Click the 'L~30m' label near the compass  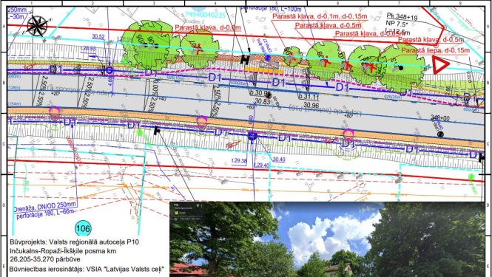pyautogui.click(x=16, y=17)
